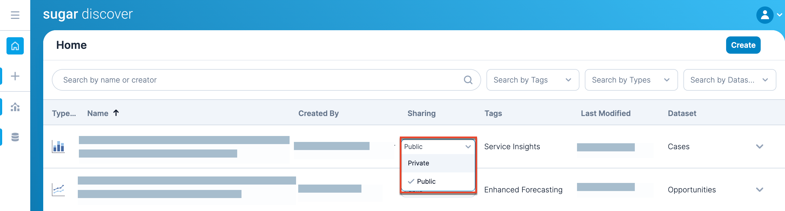Image resolution: width=785 pixels, height=211 pixels.
Task: Open the datasets database icon in sidebar
Action: click(15, 137)
